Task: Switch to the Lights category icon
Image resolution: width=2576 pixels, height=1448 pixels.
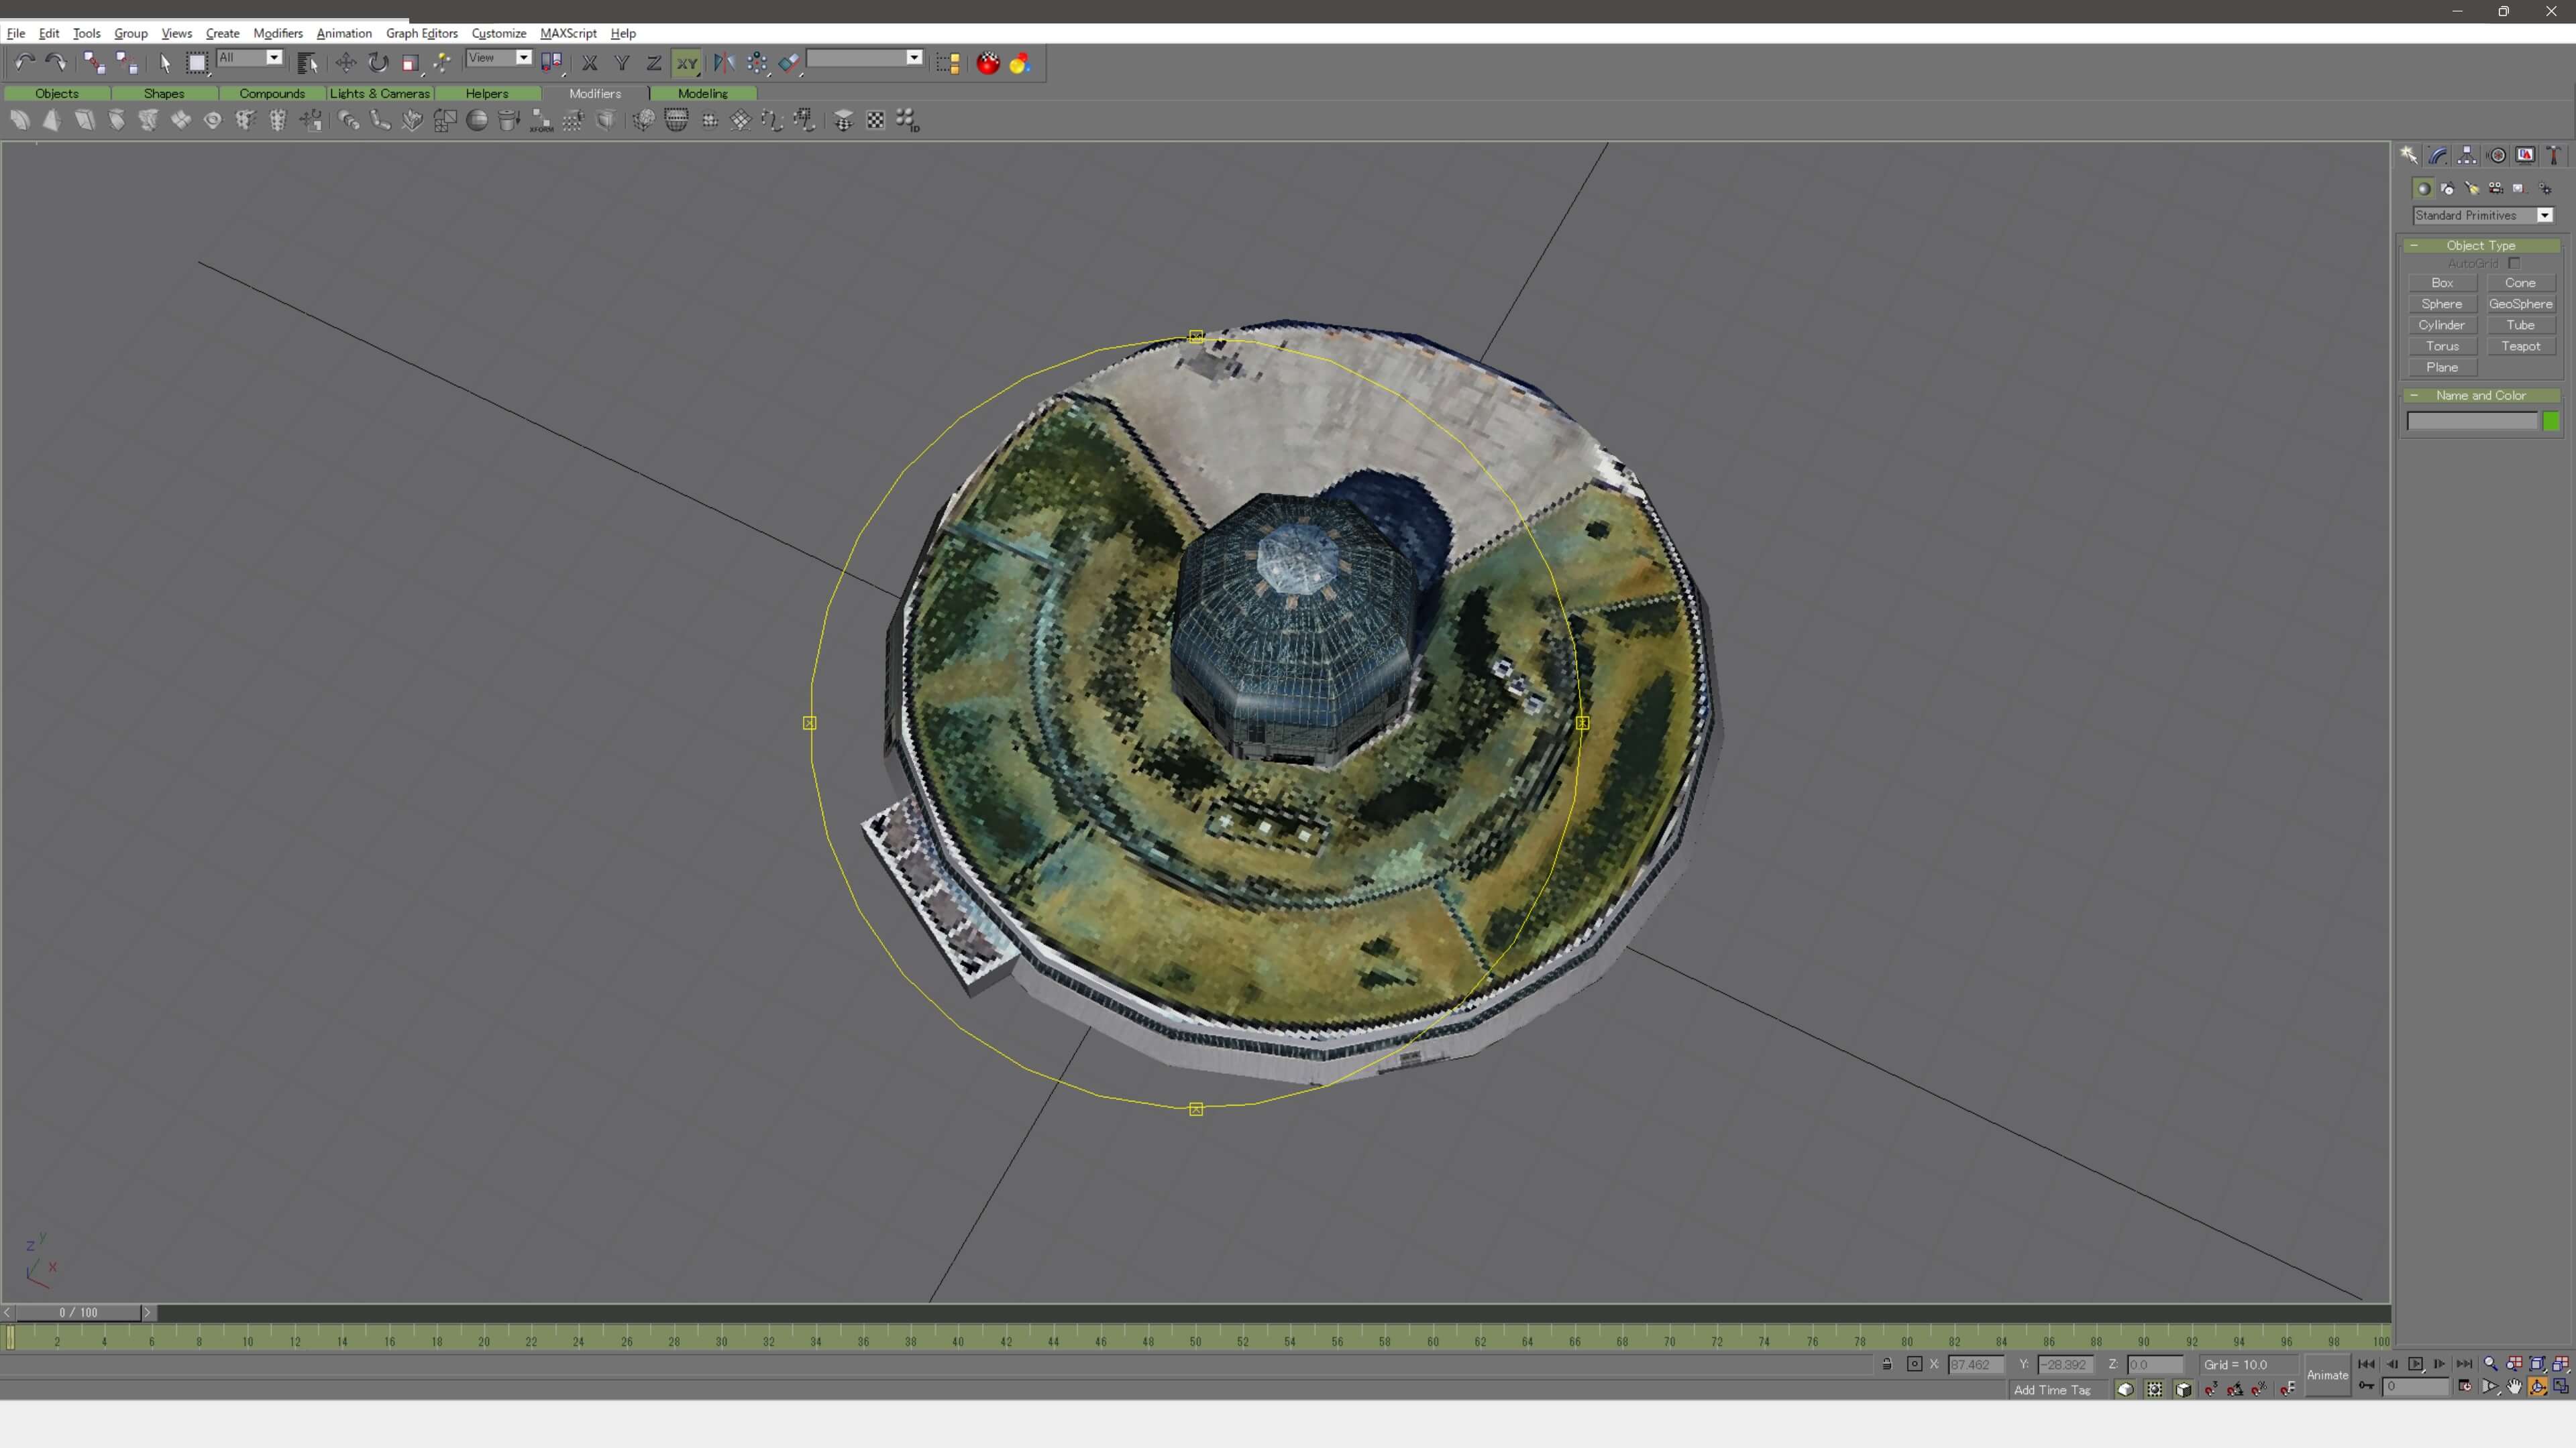Action: (2472, 188)
